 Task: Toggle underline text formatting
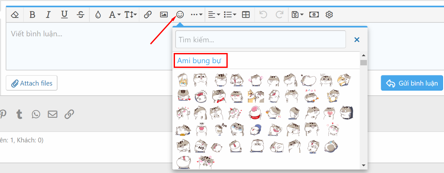click(64, 15)
